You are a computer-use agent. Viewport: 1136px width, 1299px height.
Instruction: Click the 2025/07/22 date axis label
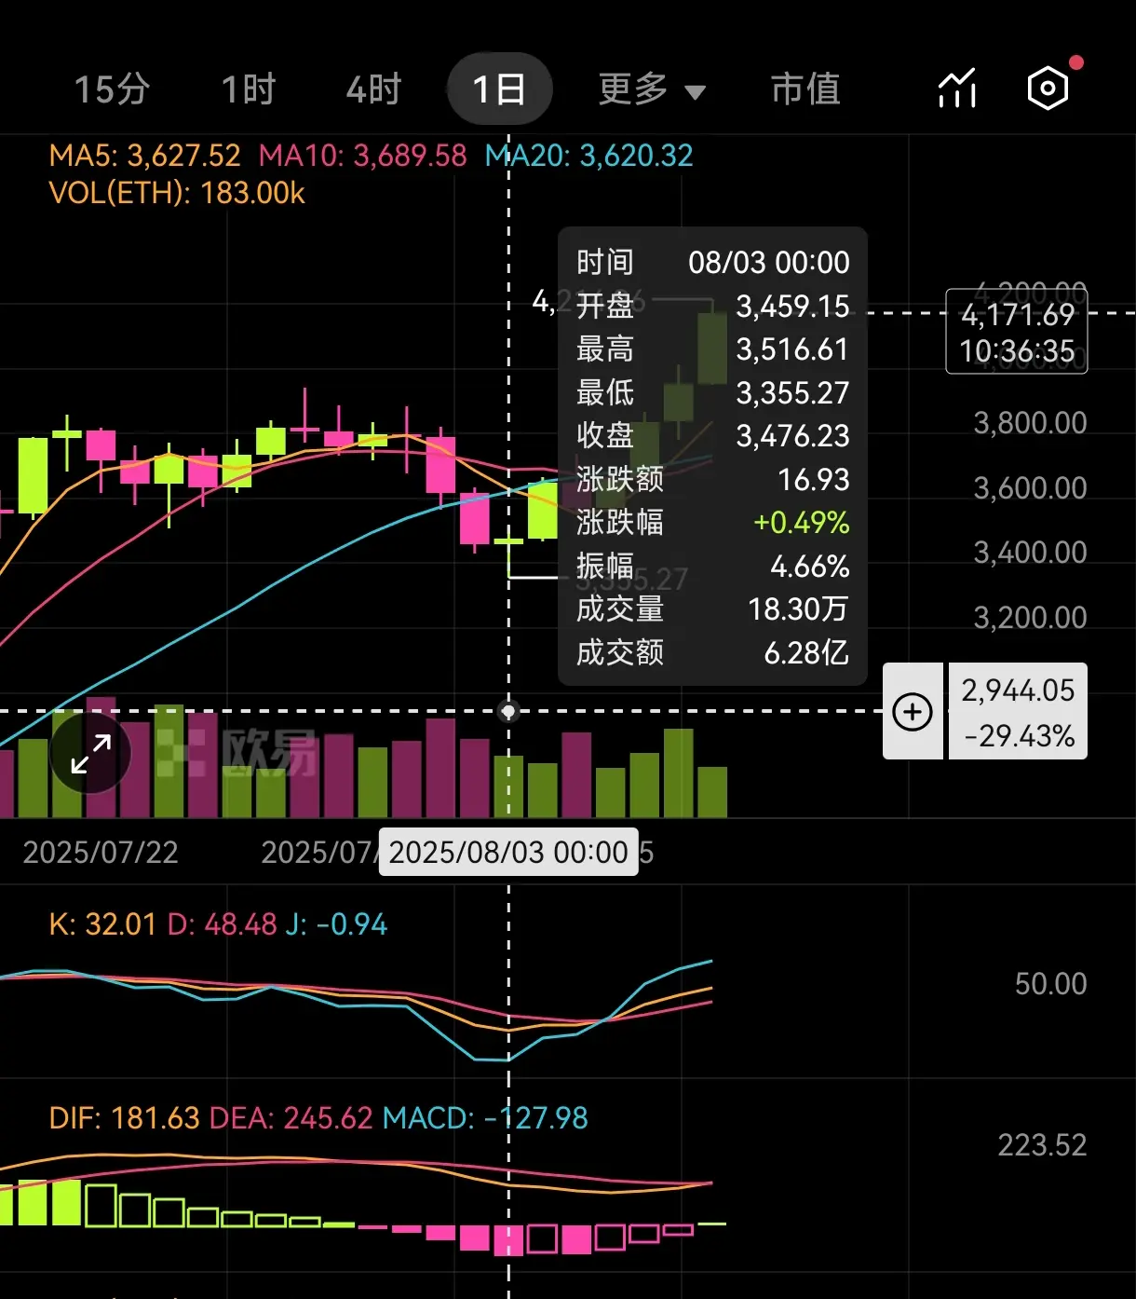[x=101, y=852]
